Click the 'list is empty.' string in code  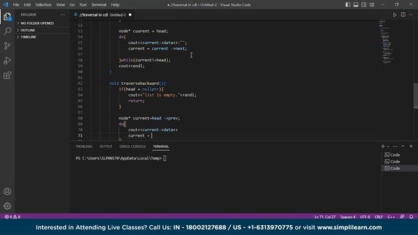click(161, 95)
